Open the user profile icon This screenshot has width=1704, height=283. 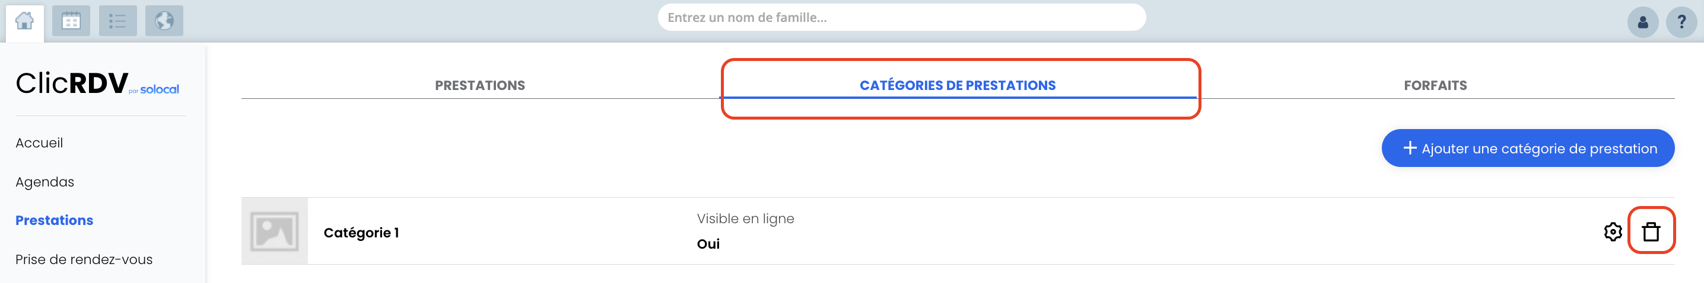point(1642,22)
